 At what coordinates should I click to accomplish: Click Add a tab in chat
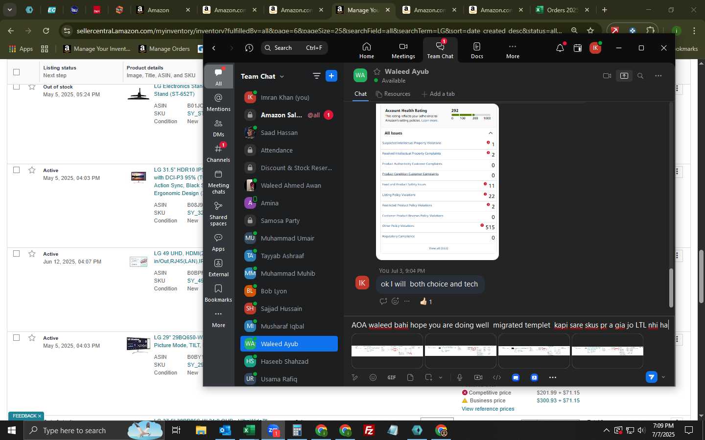tap(438, 94)
